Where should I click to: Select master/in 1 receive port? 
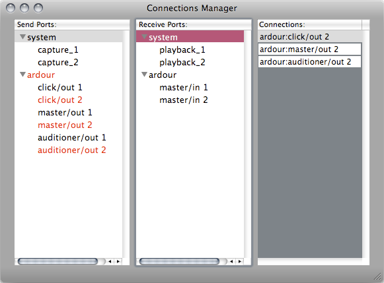[184, 88]
